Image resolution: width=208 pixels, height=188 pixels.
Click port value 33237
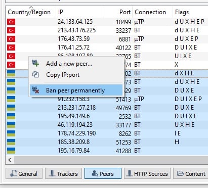pos(123,30)
